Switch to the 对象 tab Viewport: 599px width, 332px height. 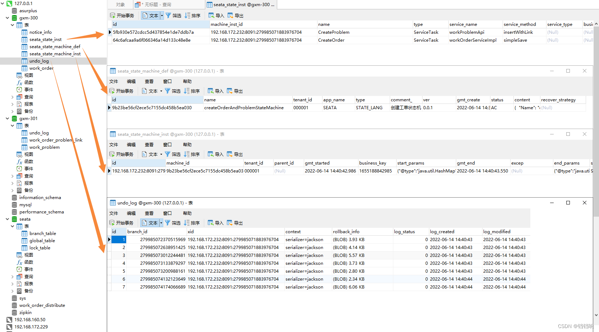click(120, 5)
